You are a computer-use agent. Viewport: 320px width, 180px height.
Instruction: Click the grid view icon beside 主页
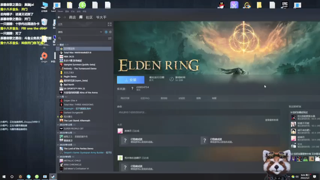(110, 24)
